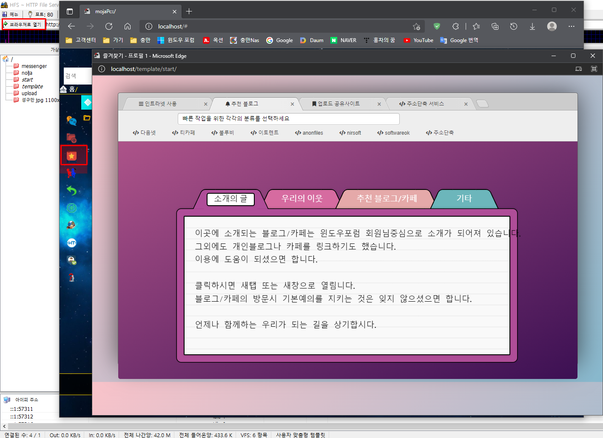Select the messenger folder in HFS tree

34,66
